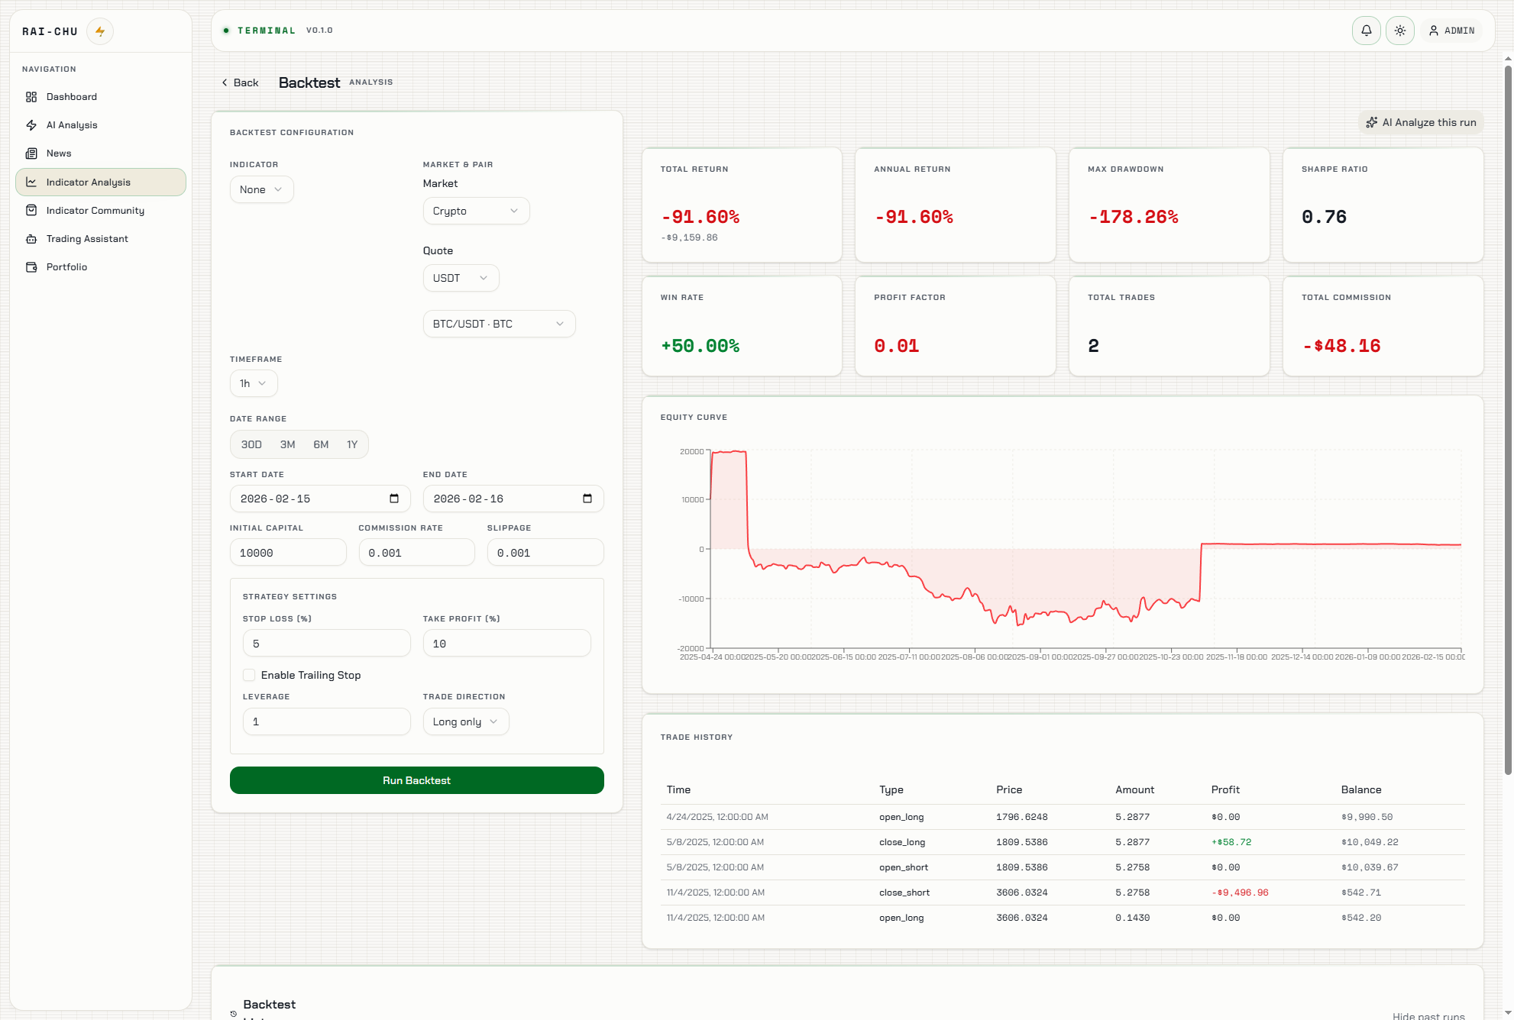1514x1020 pixels.
Task: Open the Indicator dropdown showing None
Action: click(261, 189)
